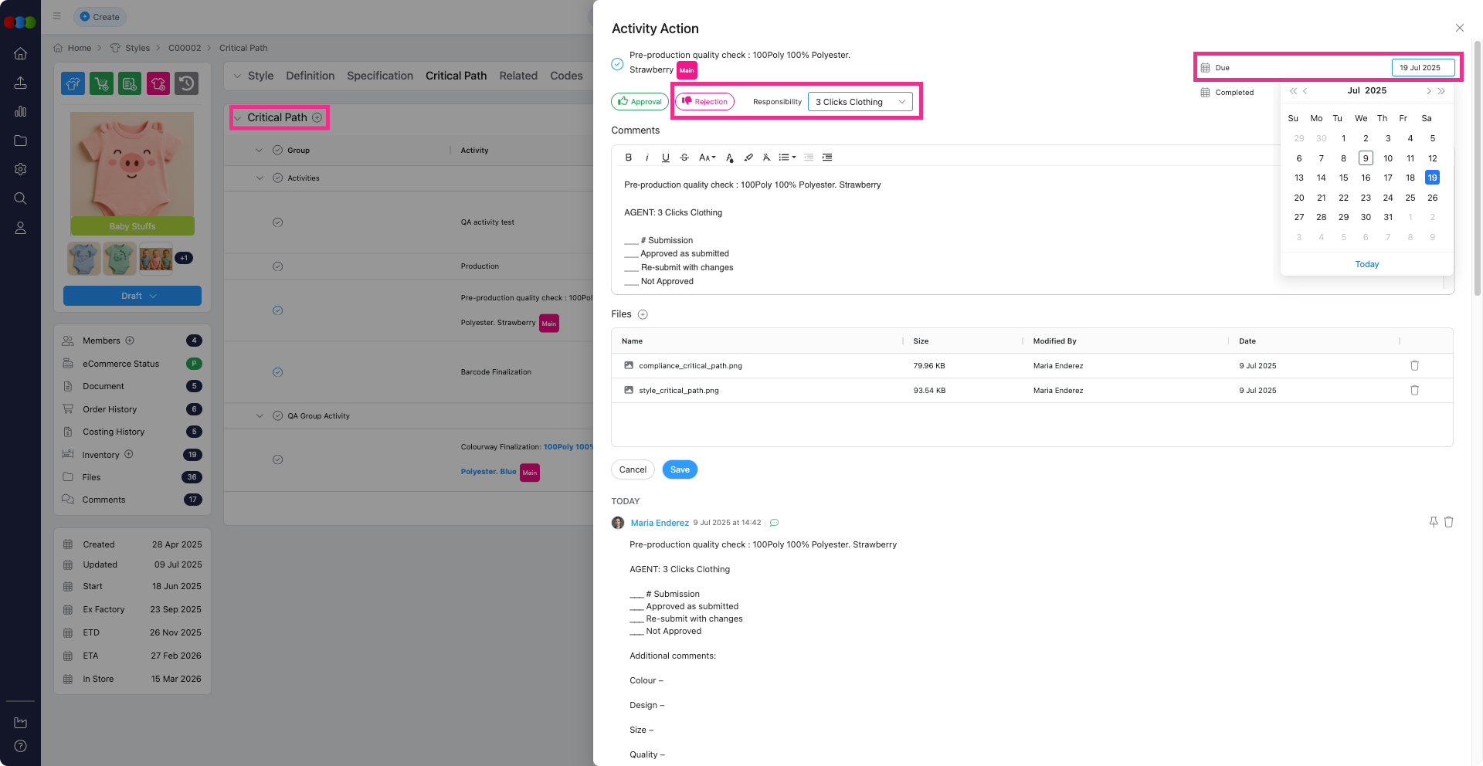Delete style_critical_path.png using trash icon

click(x=1414, y=391)
